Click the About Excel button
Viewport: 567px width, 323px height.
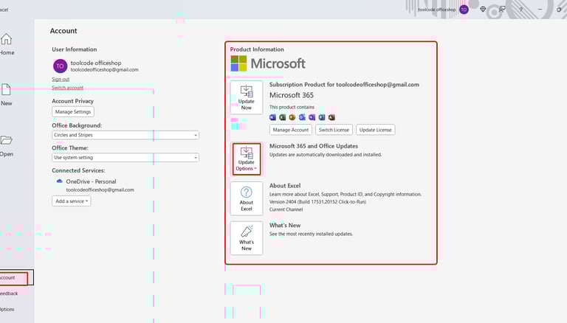coord(247,198)
